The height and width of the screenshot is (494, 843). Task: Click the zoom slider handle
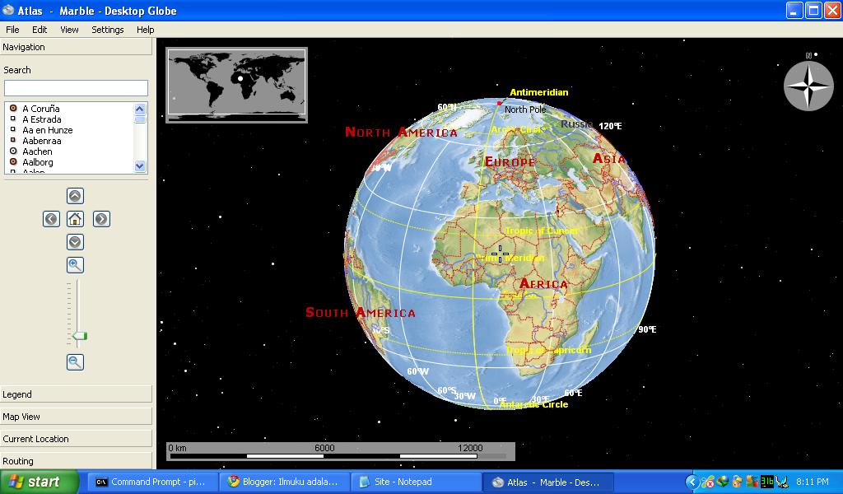pyautogui.click(x=80, y=337)
